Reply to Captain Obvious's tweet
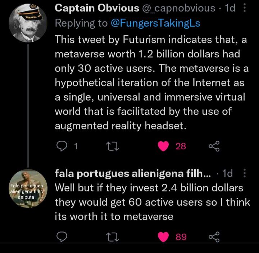Viewport: 259px width, 253px height. [62, 146]
